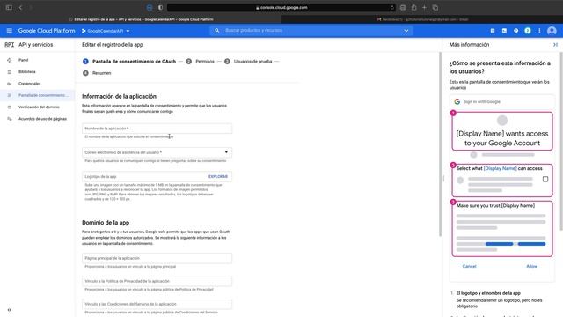Collapse the sidebar using bottom-left arrow

point(10,310)
